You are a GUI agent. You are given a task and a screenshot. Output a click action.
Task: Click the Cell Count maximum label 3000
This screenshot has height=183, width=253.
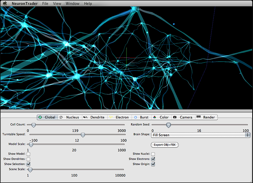click(122, 131)
